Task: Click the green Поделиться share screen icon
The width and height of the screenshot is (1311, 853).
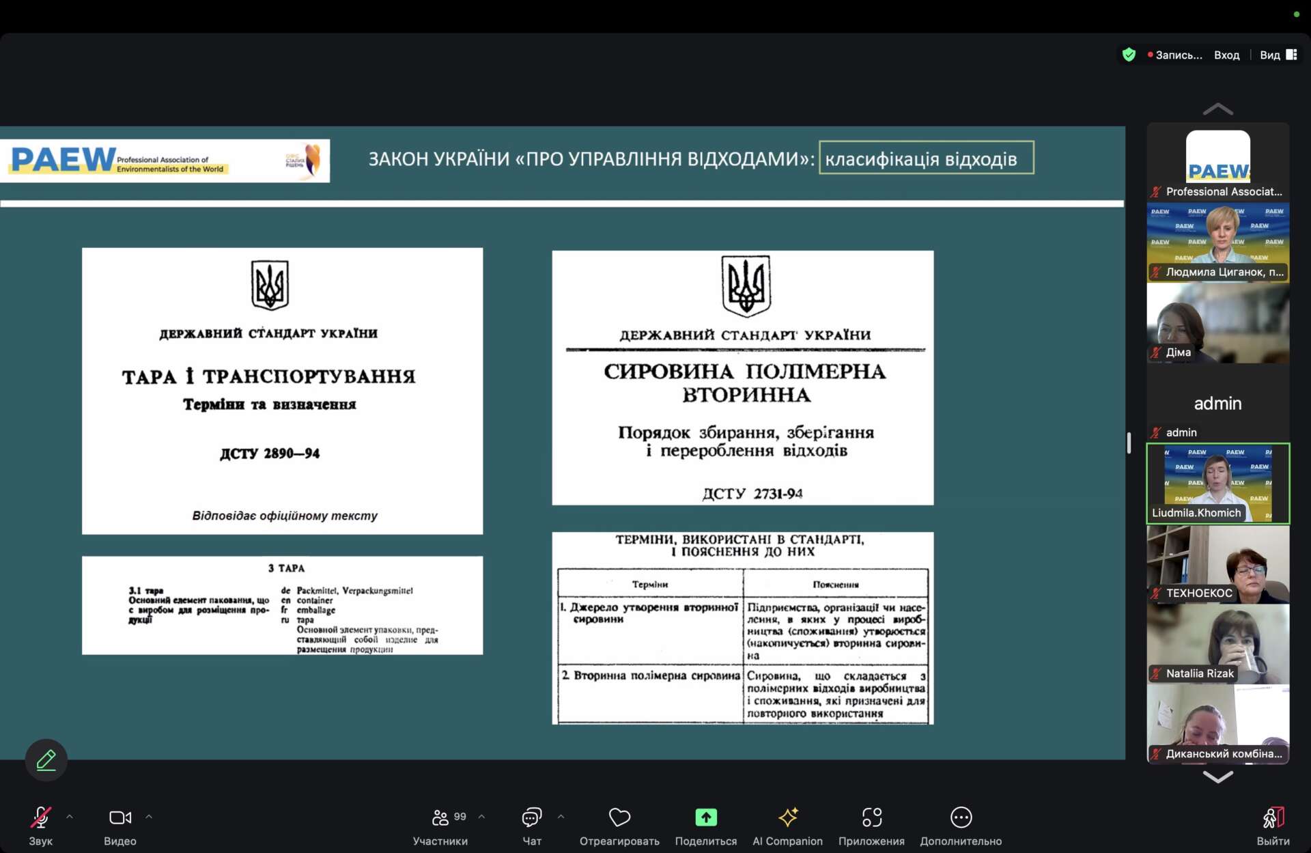Action: coord(705,817)
